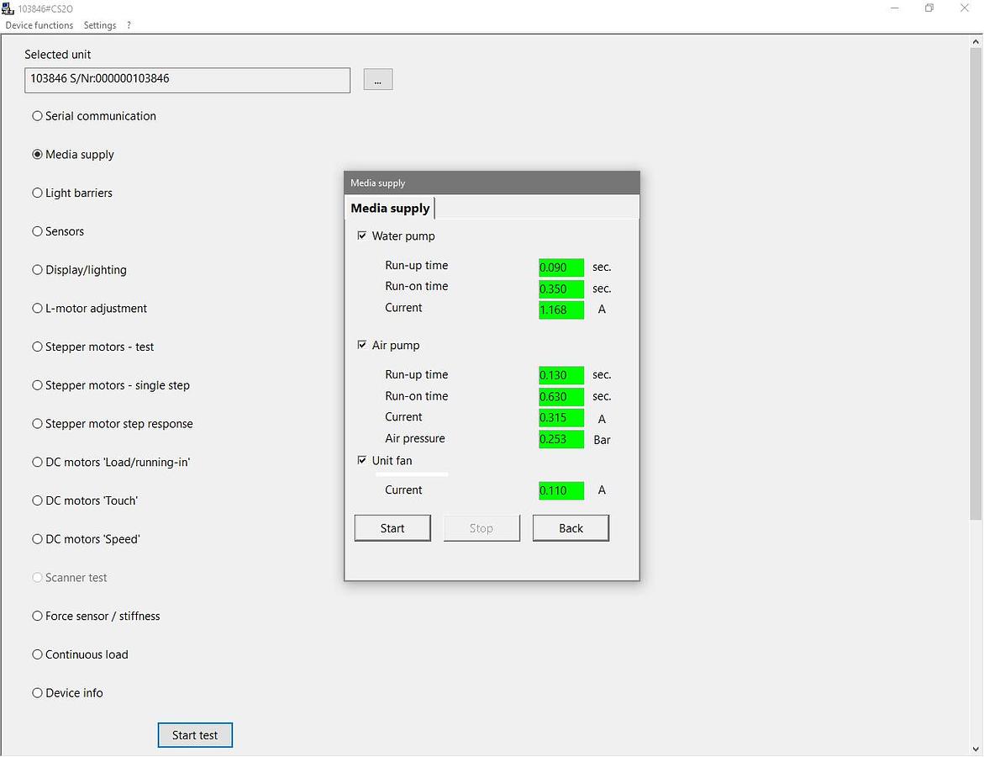984x757 pixels.
Task: Click the Back button in dialog
Action: click(571, 528)
